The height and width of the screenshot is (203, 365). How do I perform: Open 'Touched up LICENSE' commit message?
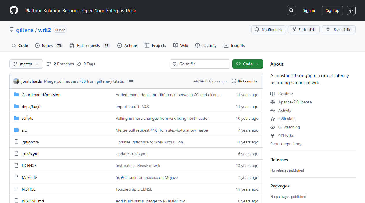134,189
